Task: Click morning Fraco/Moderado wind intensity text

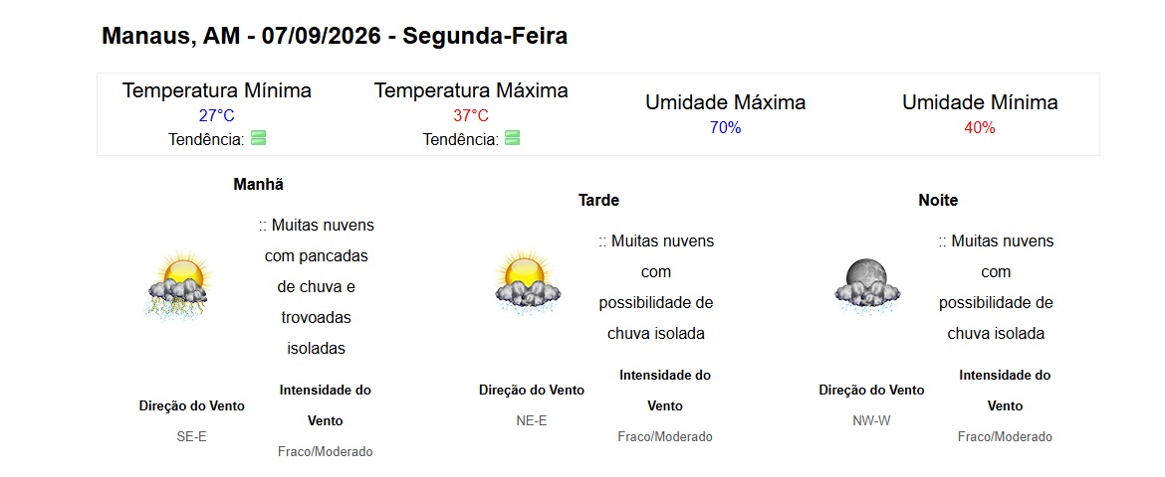Action: (326, 451)
